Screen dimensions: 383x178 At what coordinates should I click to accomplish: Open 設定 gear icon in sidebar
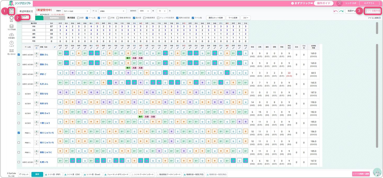click(x=11, y=19)
